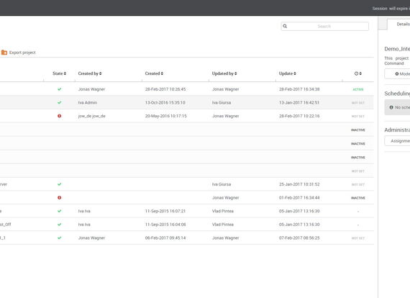Sort the table by Created by column
The height and width of the screenshot is (298, 410).
(x=90, y=73)
